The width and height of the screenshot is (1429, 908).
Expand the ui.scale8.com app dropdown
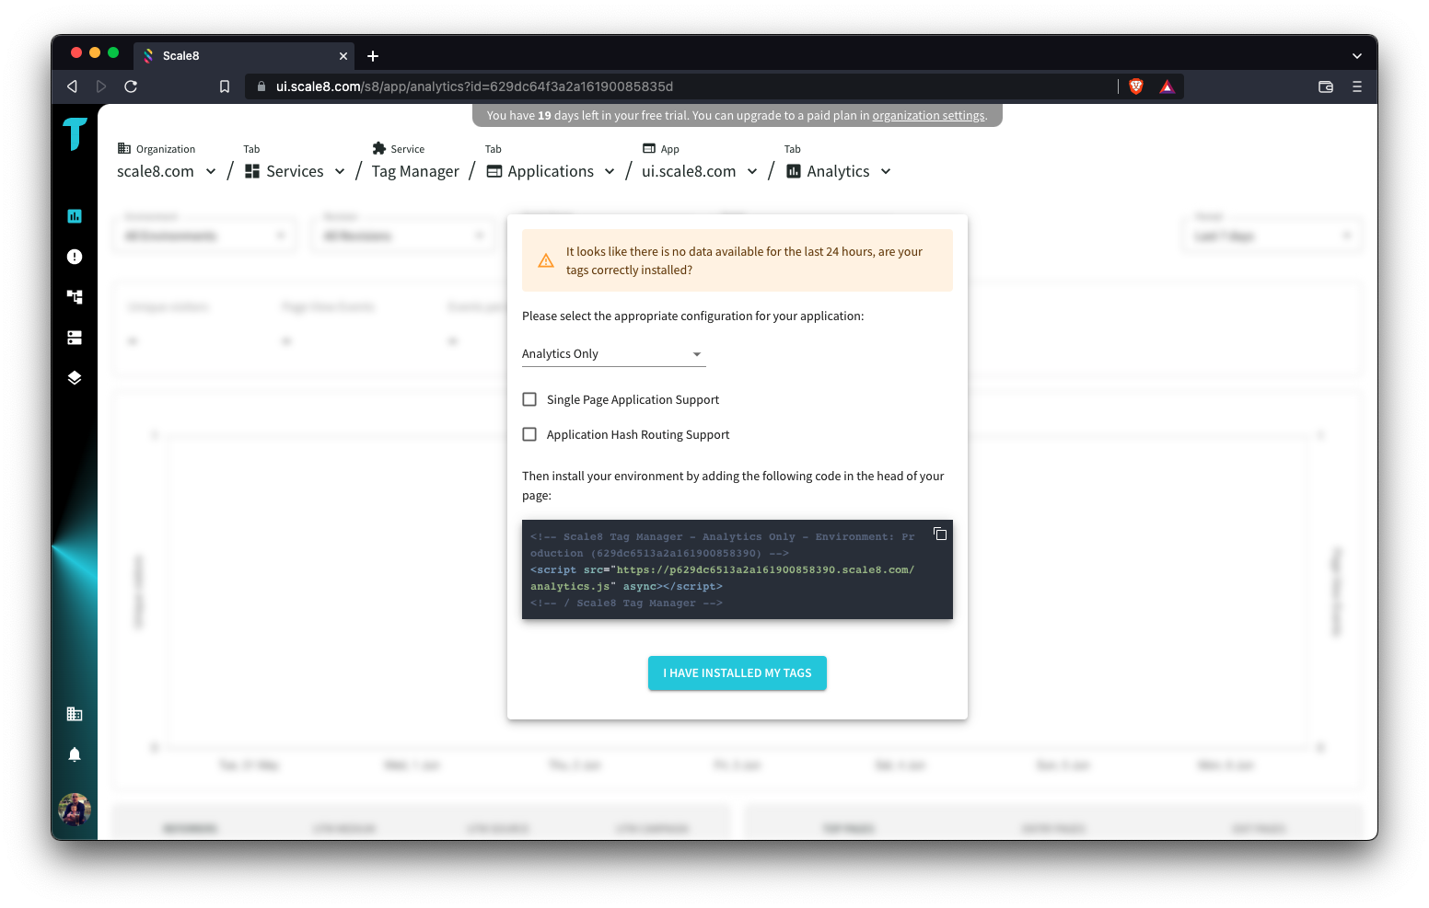(752, 171)
